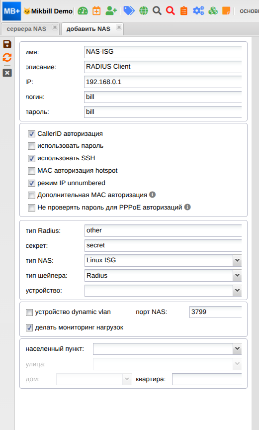The height and width of the screenshot is (430, 259).
Task: Expand the тип NAS dropdown arrow
Action: pos(237,260)
